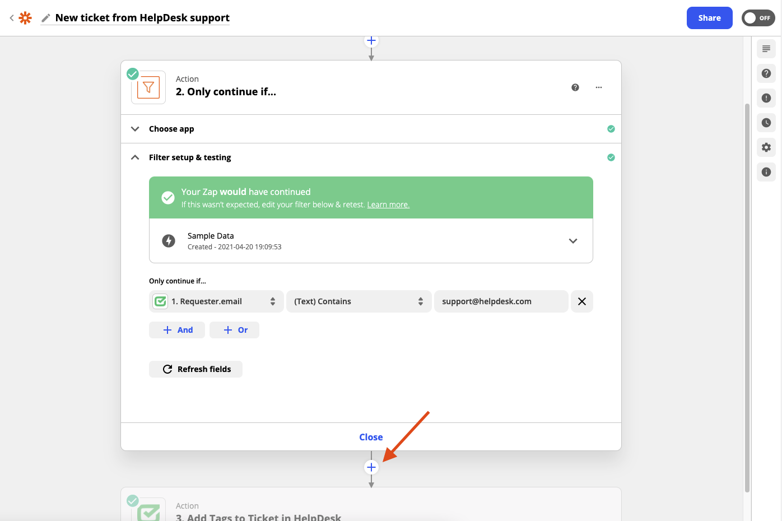The width and height of the screenshot is (782, 521).
Task: Open the (Text) Contains condition dropdown
Action: [359, 301]
